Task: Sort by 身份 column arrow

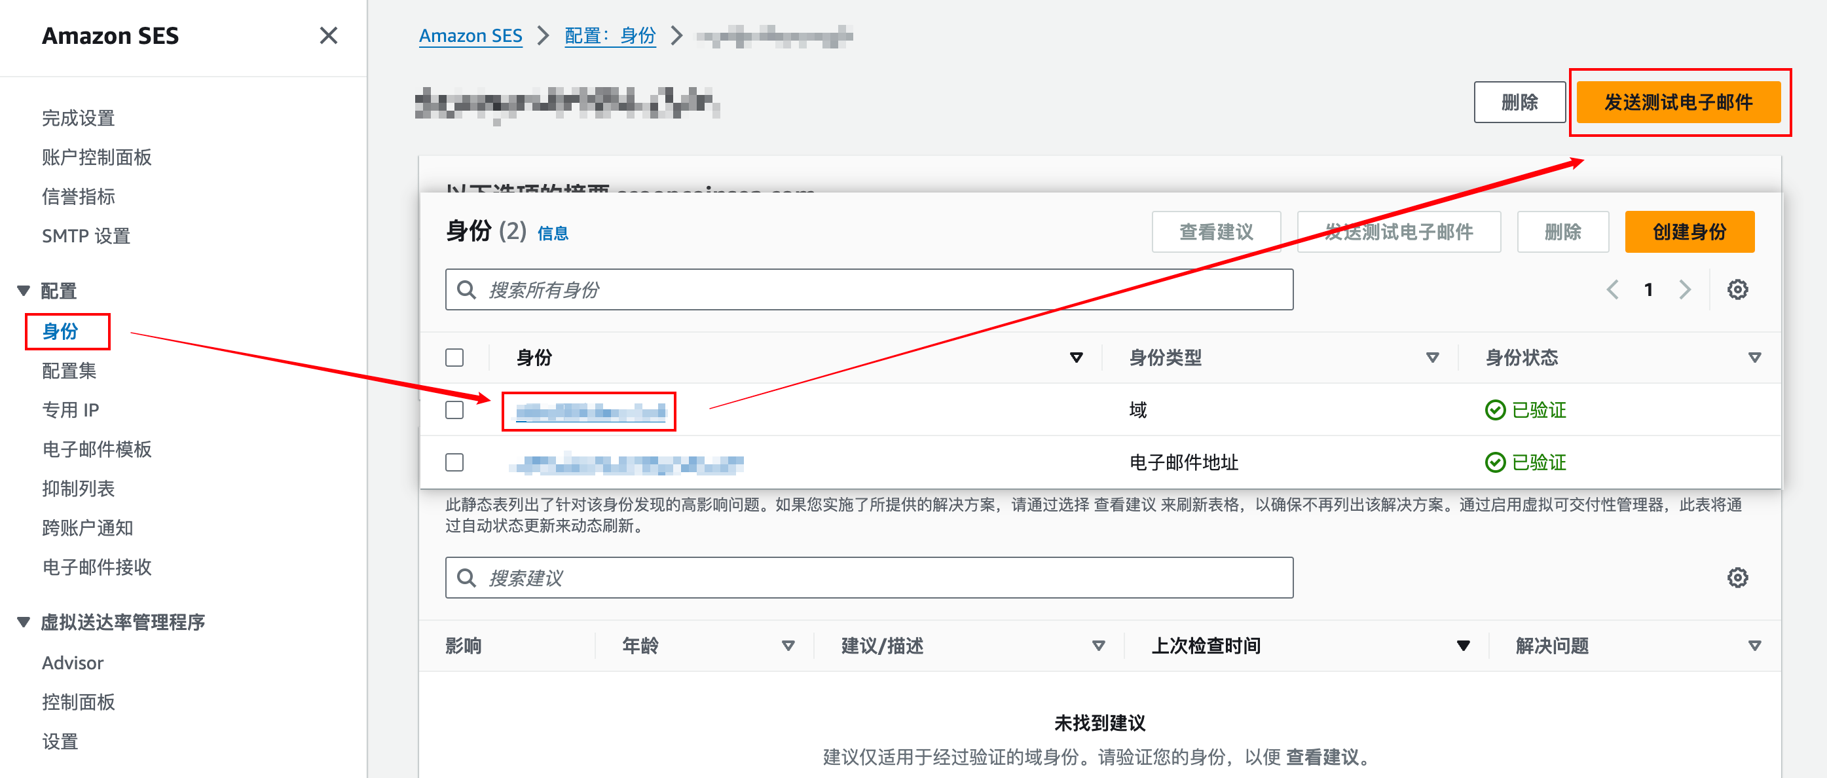Action: [x=1076, y=358]
